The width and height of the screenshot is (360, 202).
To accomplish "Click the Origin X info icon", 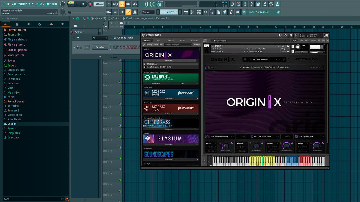I will [x=288, y=46].
